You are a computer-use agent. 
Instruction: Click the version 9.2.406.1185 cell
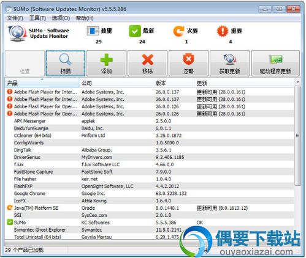point(170,157)
